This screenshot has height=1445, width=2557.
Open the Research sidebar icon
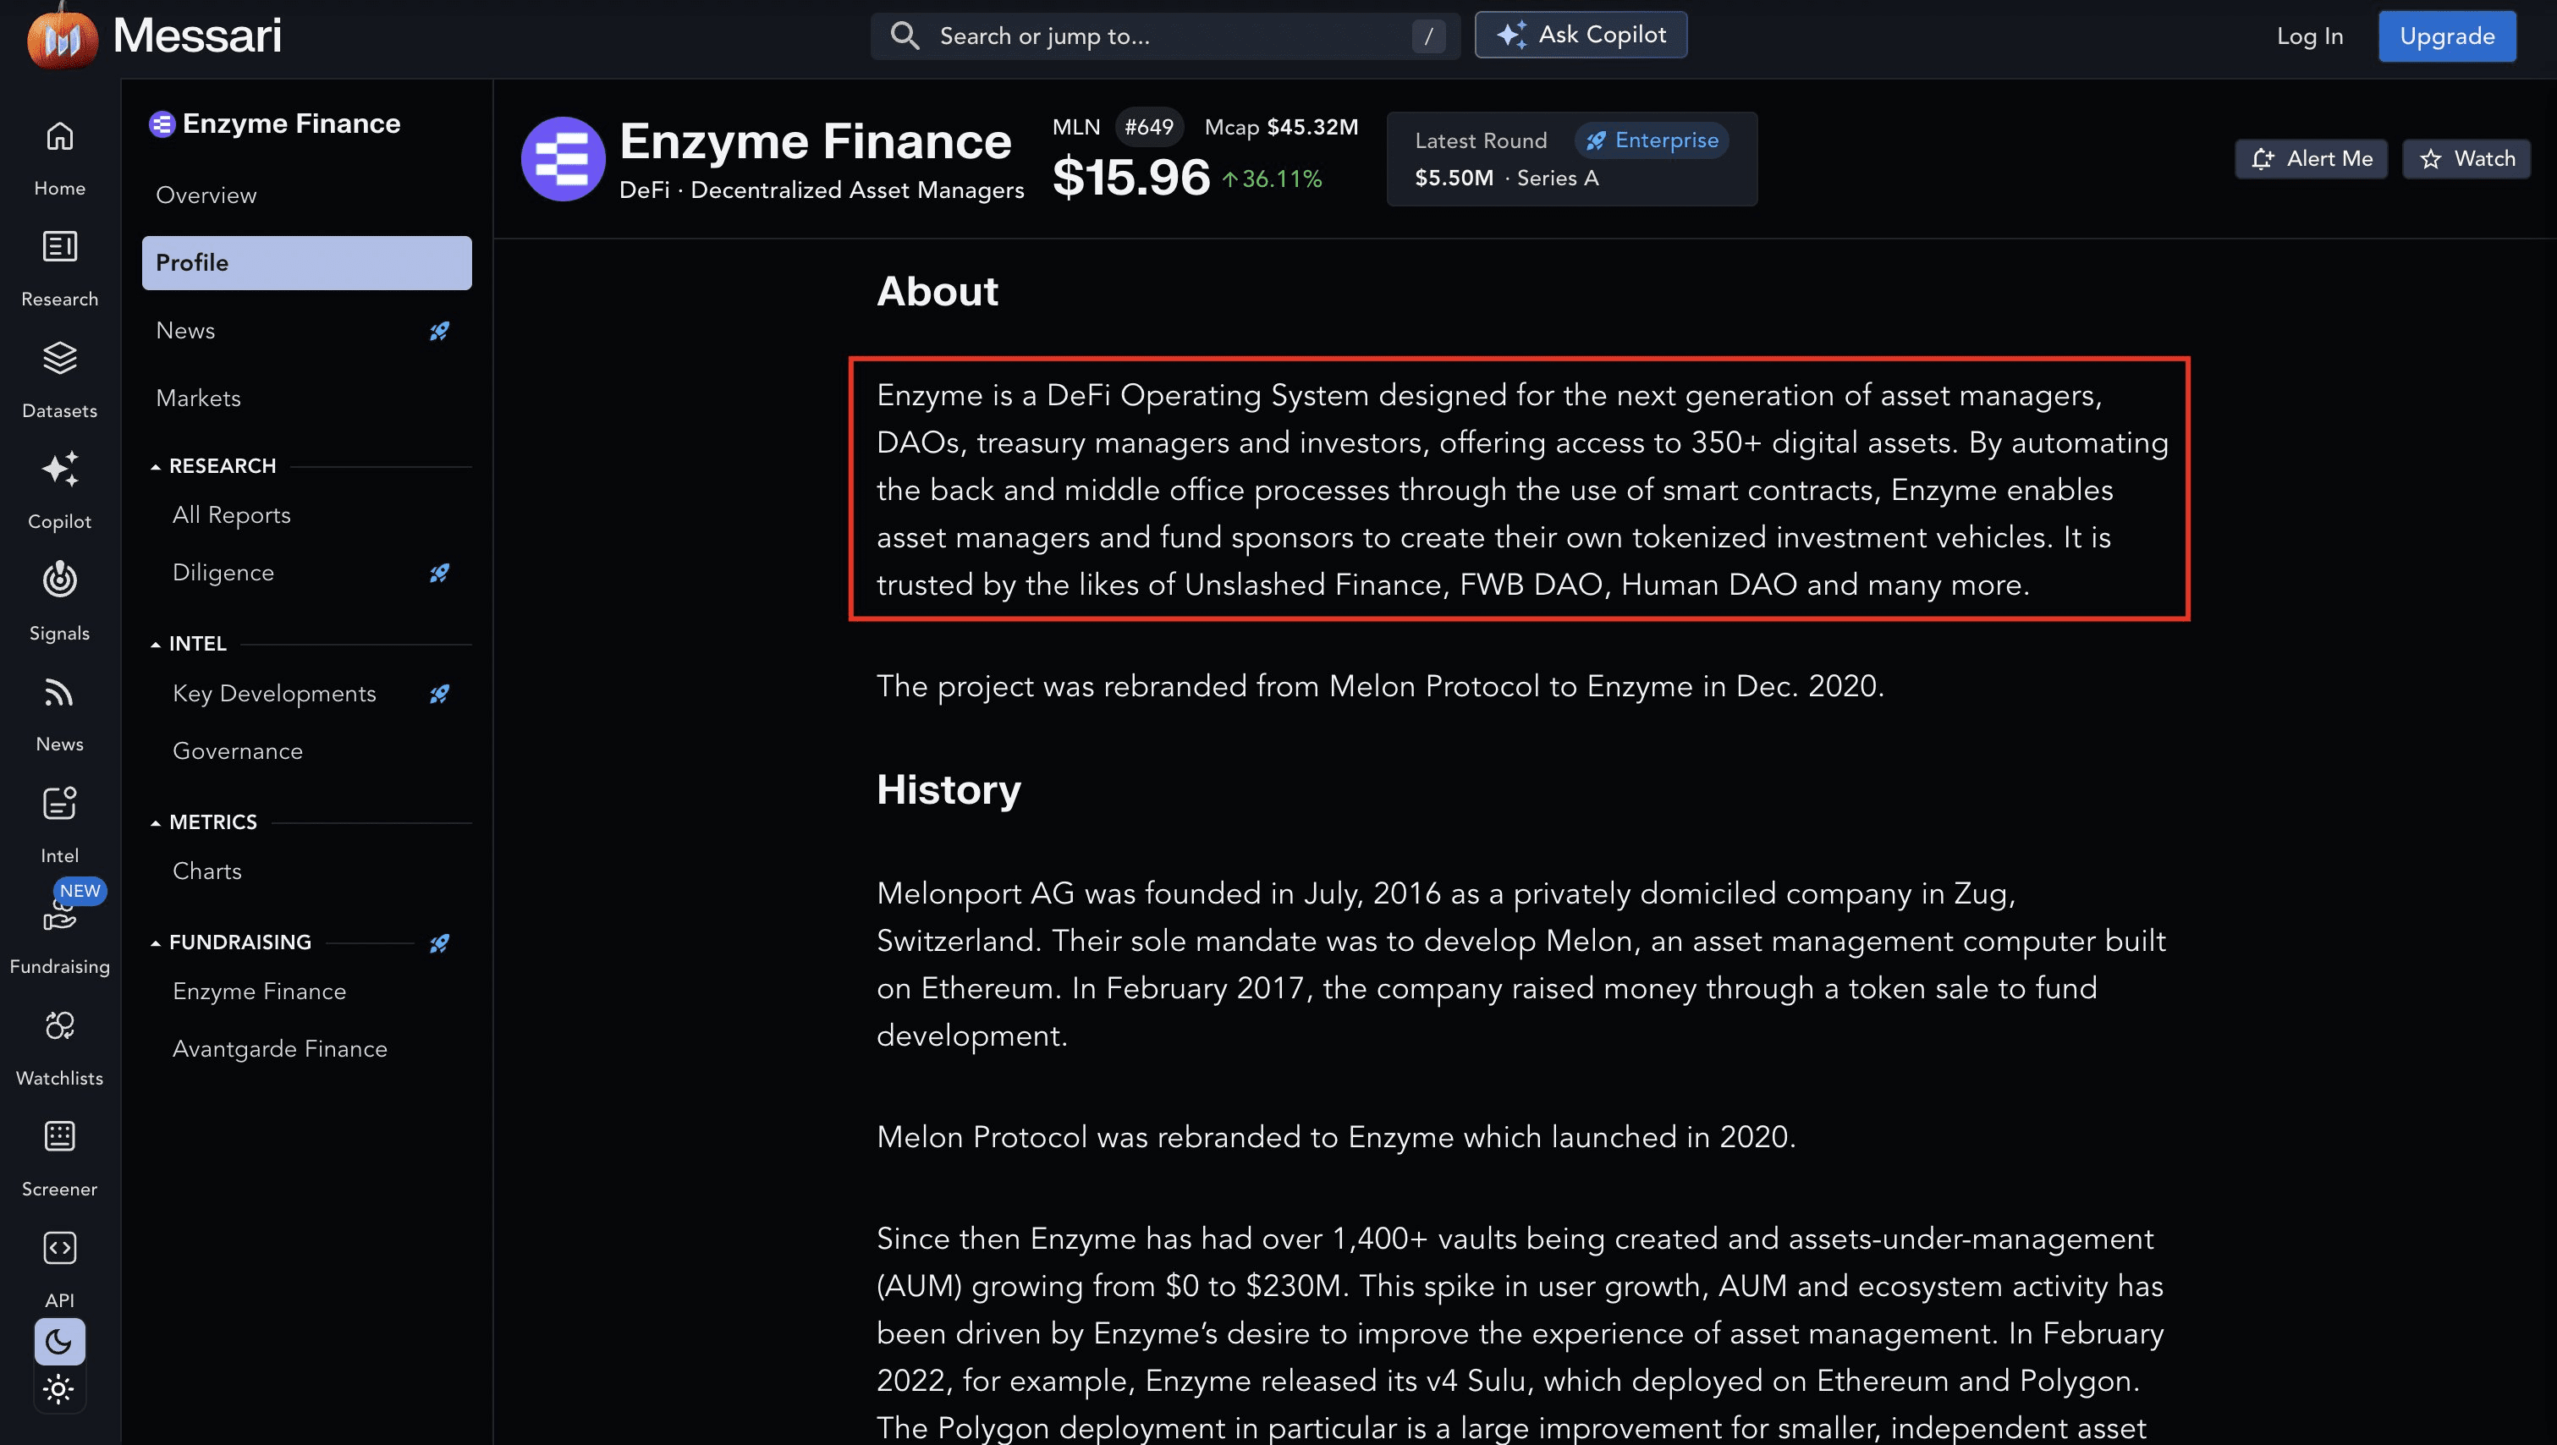59,246
